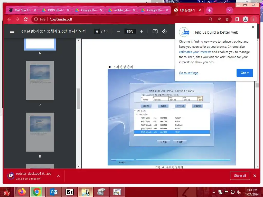Viewport: 263px width, 197px height.
Task: Click the clock showing 3:43 PM
Action: 252,190
